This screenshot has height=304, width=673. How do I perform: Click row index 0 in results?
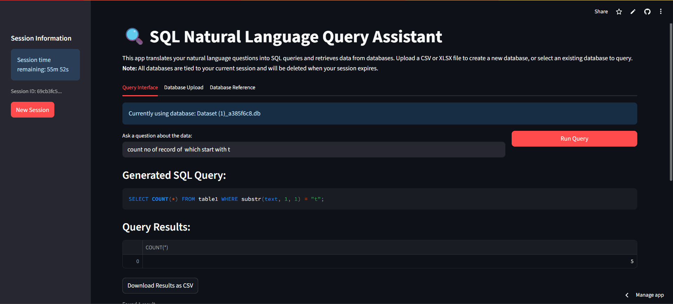point(133,261)
